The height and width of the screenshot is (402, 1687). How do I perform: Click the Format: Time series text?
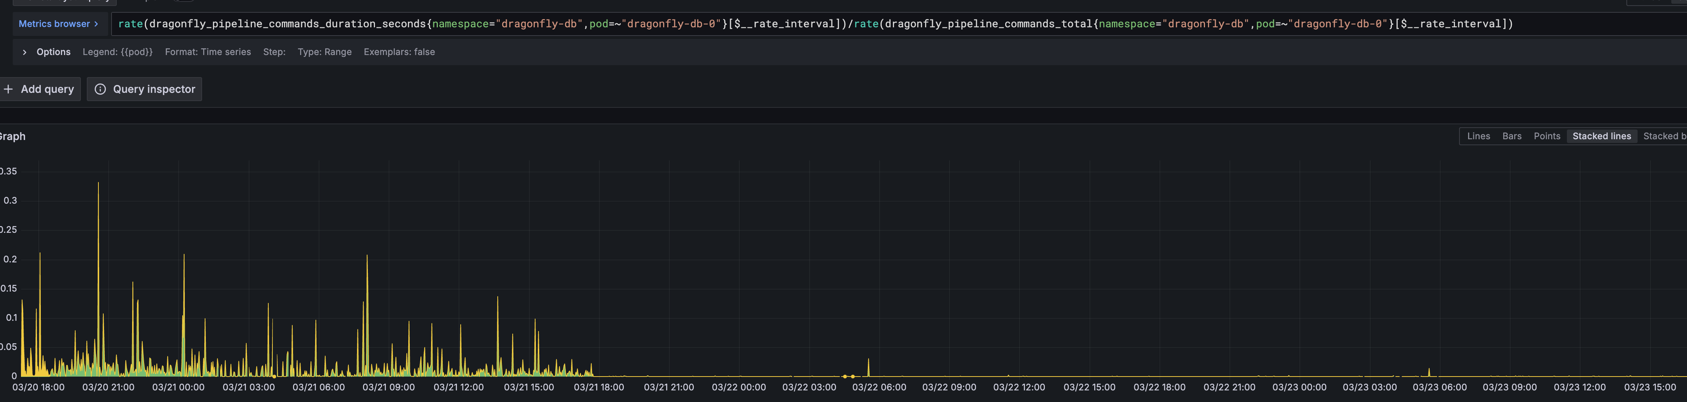[x=208, y=52]
